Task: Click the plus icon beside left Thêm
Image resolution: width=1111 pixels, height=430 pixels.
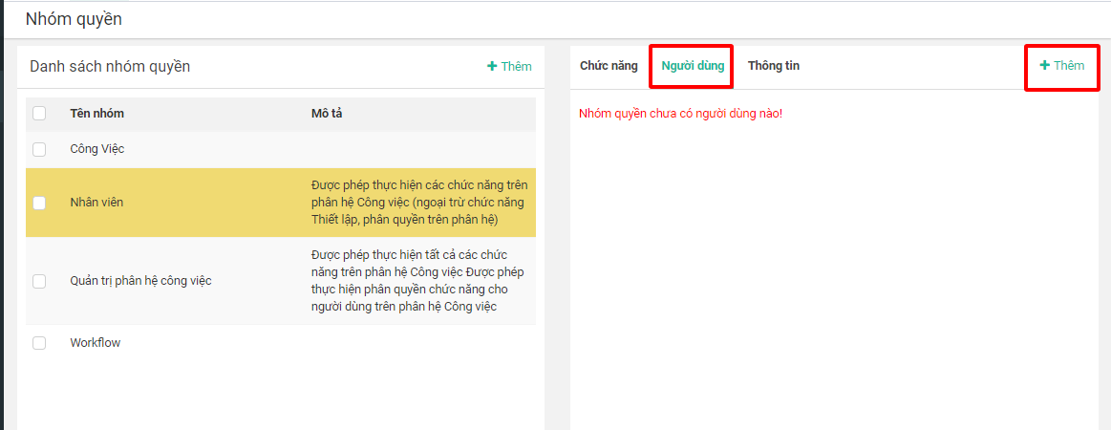Action: [492, 67]
